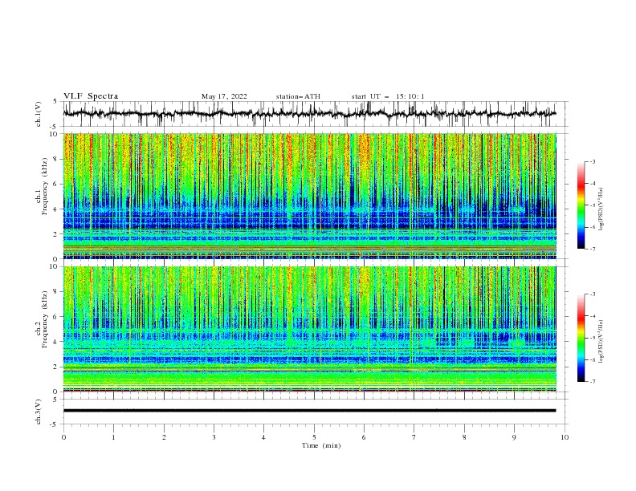
Task: Click the "0" tick on the time axis
Action: tap(63, 437)
